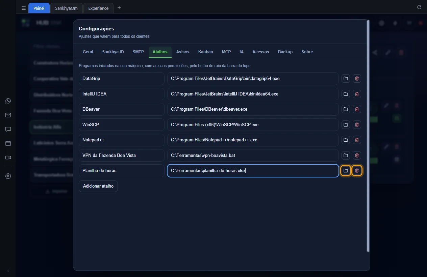Go to the Acessos settings tab

261,52
